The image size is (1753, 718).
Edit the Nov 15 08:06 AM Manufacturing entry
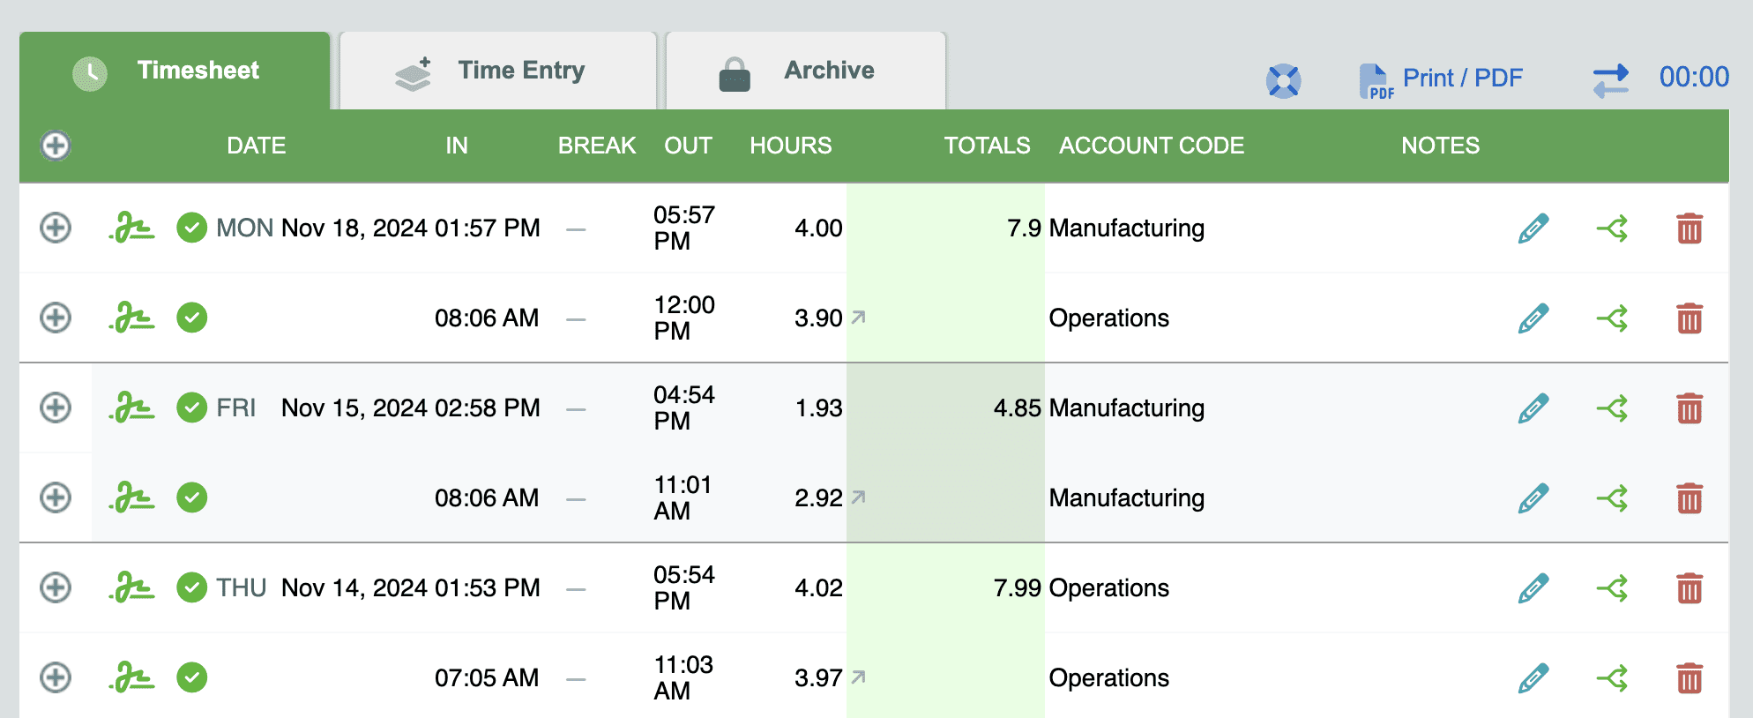(1533, 498)
